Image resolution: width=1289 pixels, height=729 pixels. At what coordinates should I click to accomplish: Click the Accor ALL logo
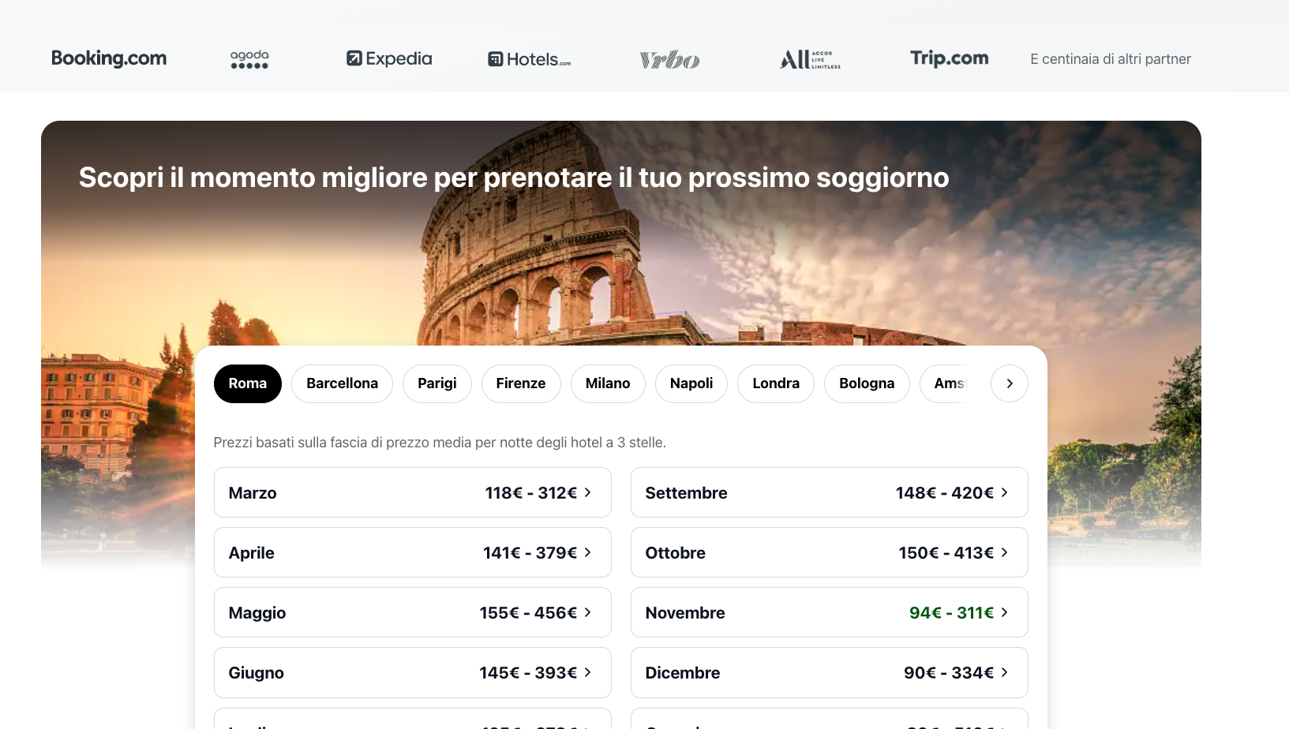810,59
